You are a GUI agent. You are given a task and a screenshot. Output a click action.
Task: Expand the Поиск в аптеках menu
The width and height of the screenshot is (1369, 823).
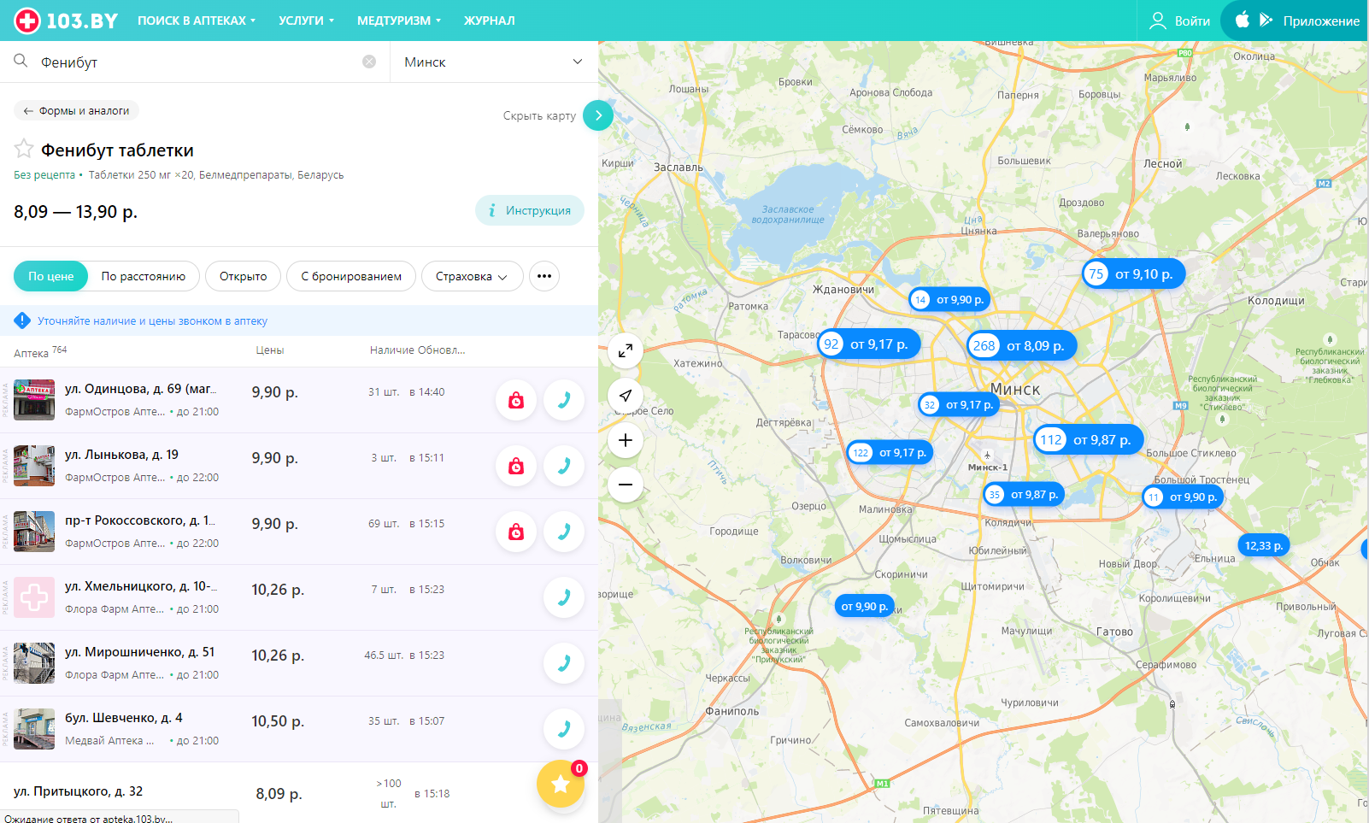(196, 21)
